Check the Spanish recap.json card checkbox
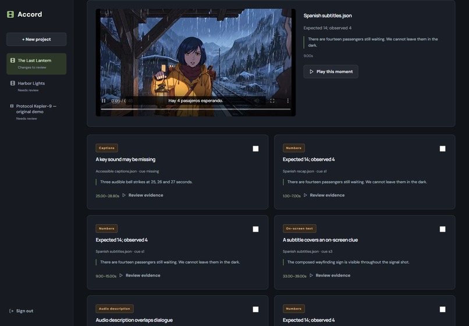 [443, 149]
